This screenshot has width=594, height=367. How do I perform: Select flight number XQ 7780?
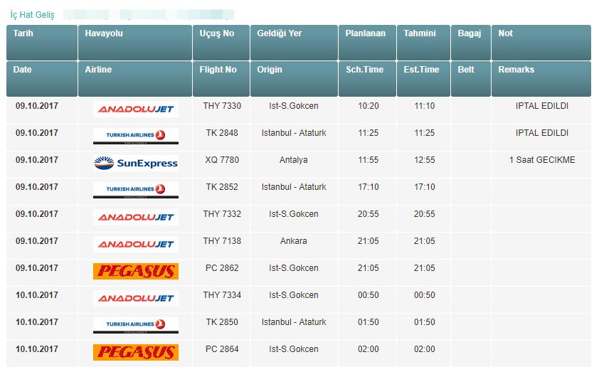[x=222, y=160]
